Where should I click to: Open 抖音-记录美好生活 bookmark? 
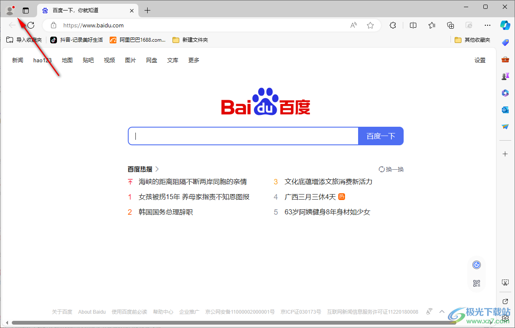[77, 40]
